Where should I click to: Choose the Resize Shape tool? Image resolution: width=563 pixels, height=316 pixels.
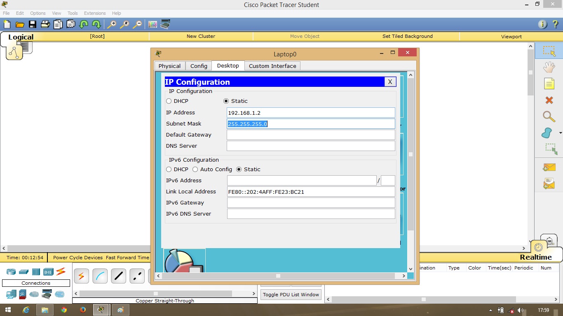point(551,149)
